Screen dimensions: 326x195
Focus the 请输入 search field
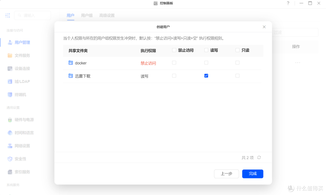click(x=32, y=15)
